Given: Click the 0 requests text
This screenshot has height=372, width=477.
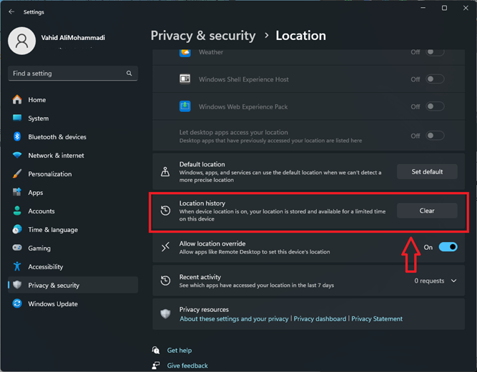Looking at the screenshot, I should point(429,281).
